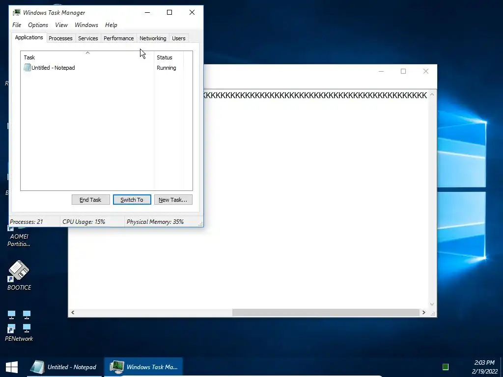Open the clock showing 2:03 PM

(x=484, y=367)
